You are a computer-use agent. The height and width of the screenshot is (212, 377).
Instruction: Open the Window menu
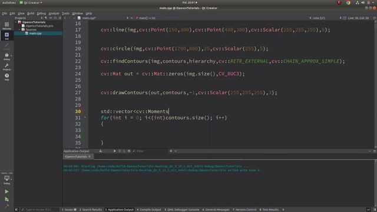[77, 14]
